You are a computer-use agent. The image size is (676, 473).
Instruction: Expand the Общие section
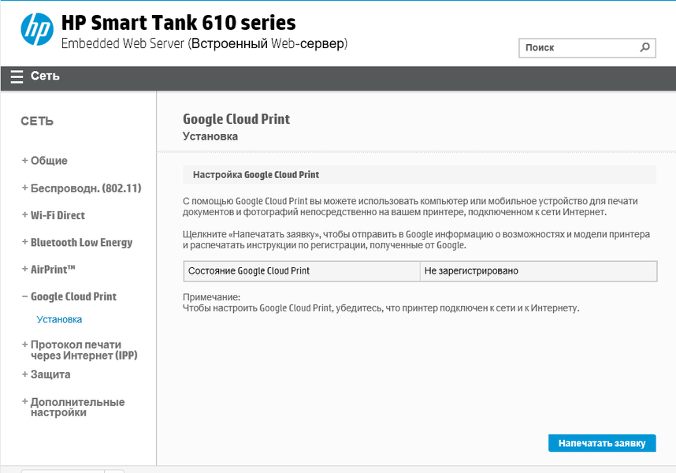(x=49, y=161)
